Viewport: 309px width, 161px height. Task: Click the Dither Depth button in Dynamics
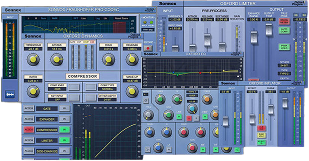[91, 98]
